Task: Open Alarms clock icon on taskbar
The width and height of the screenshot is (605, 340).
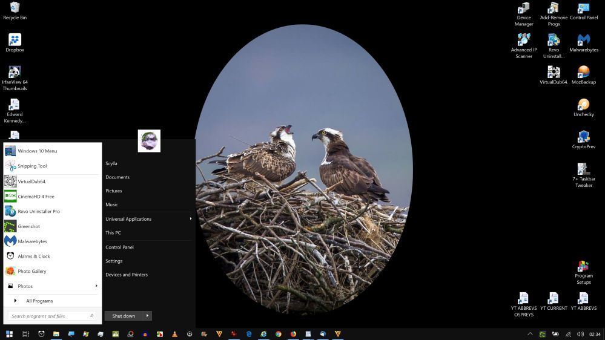Action: pyautogui.click(x=41, y=334)
